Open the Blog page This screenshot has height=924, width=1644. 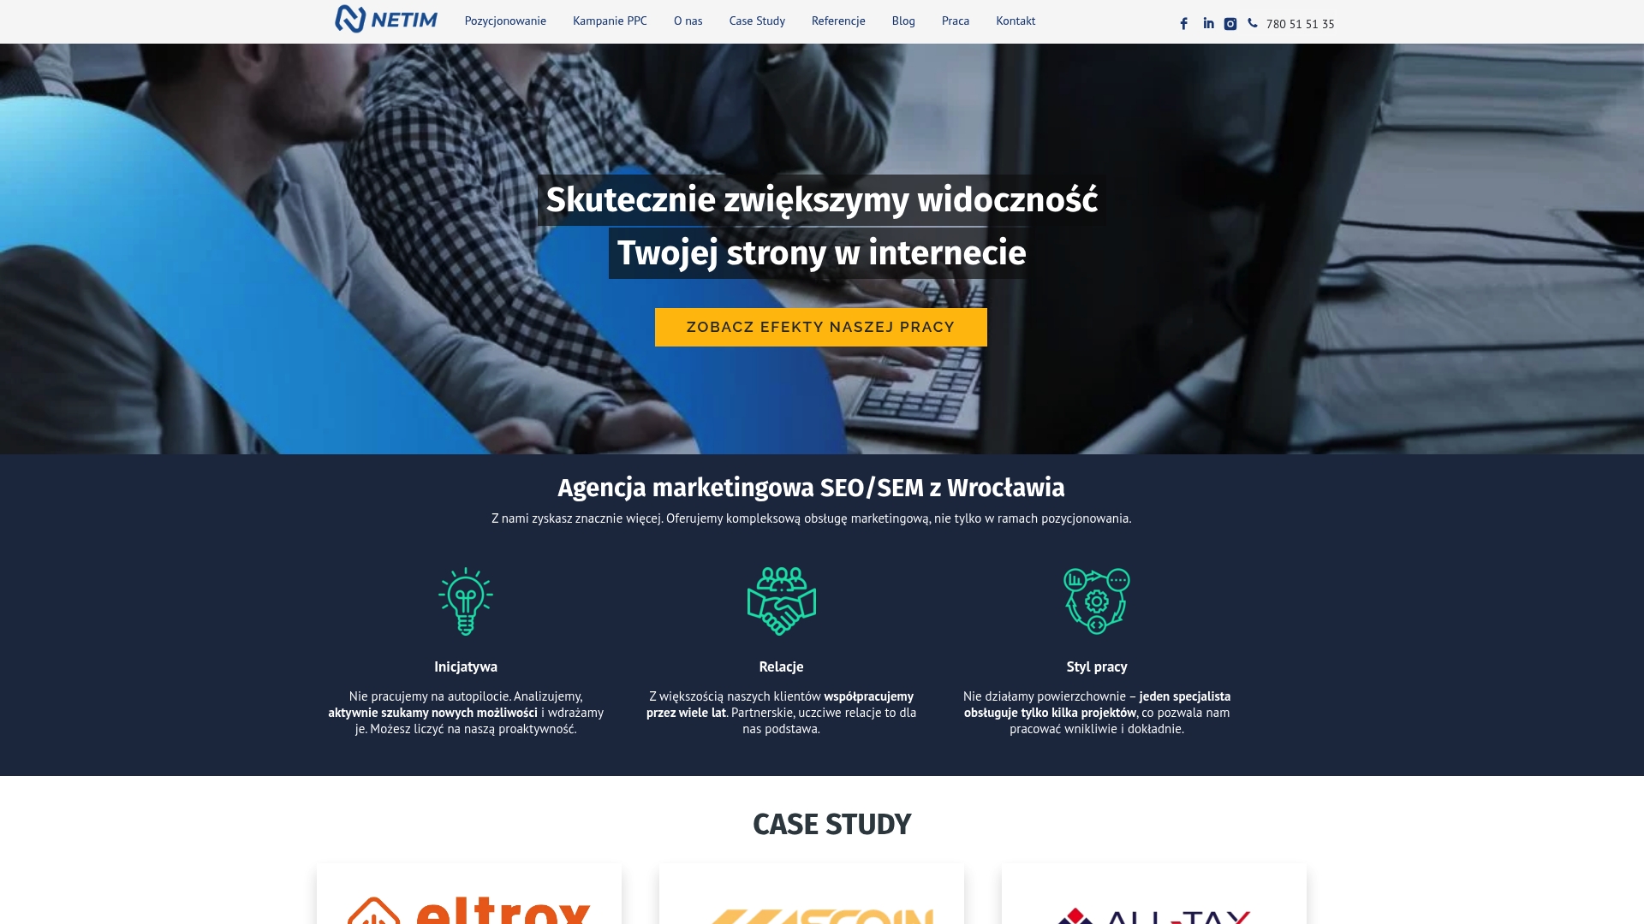pos(903,21)
